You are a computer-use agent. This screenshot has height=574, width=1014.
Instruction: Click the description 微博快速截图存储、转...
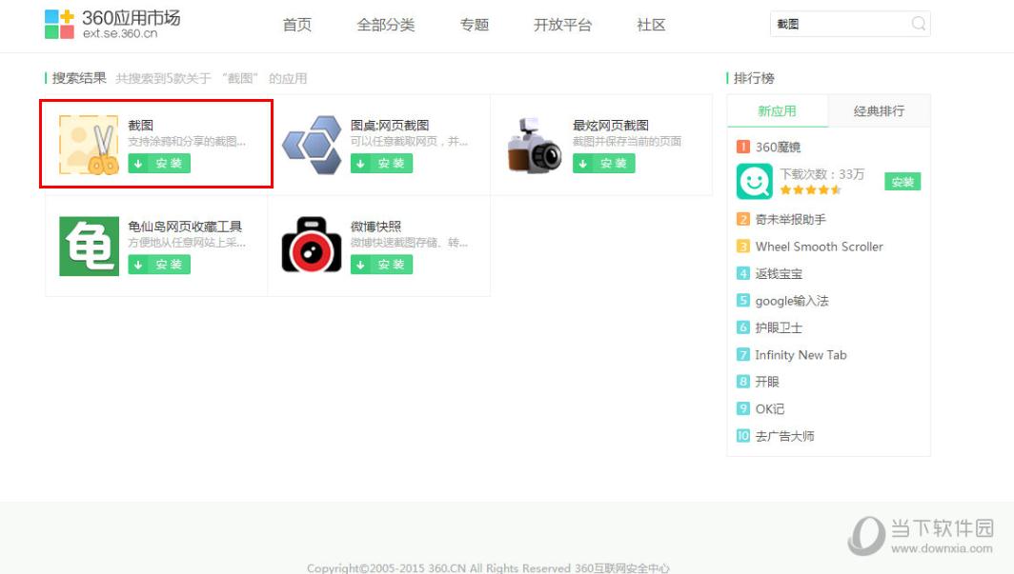(410, 243)
